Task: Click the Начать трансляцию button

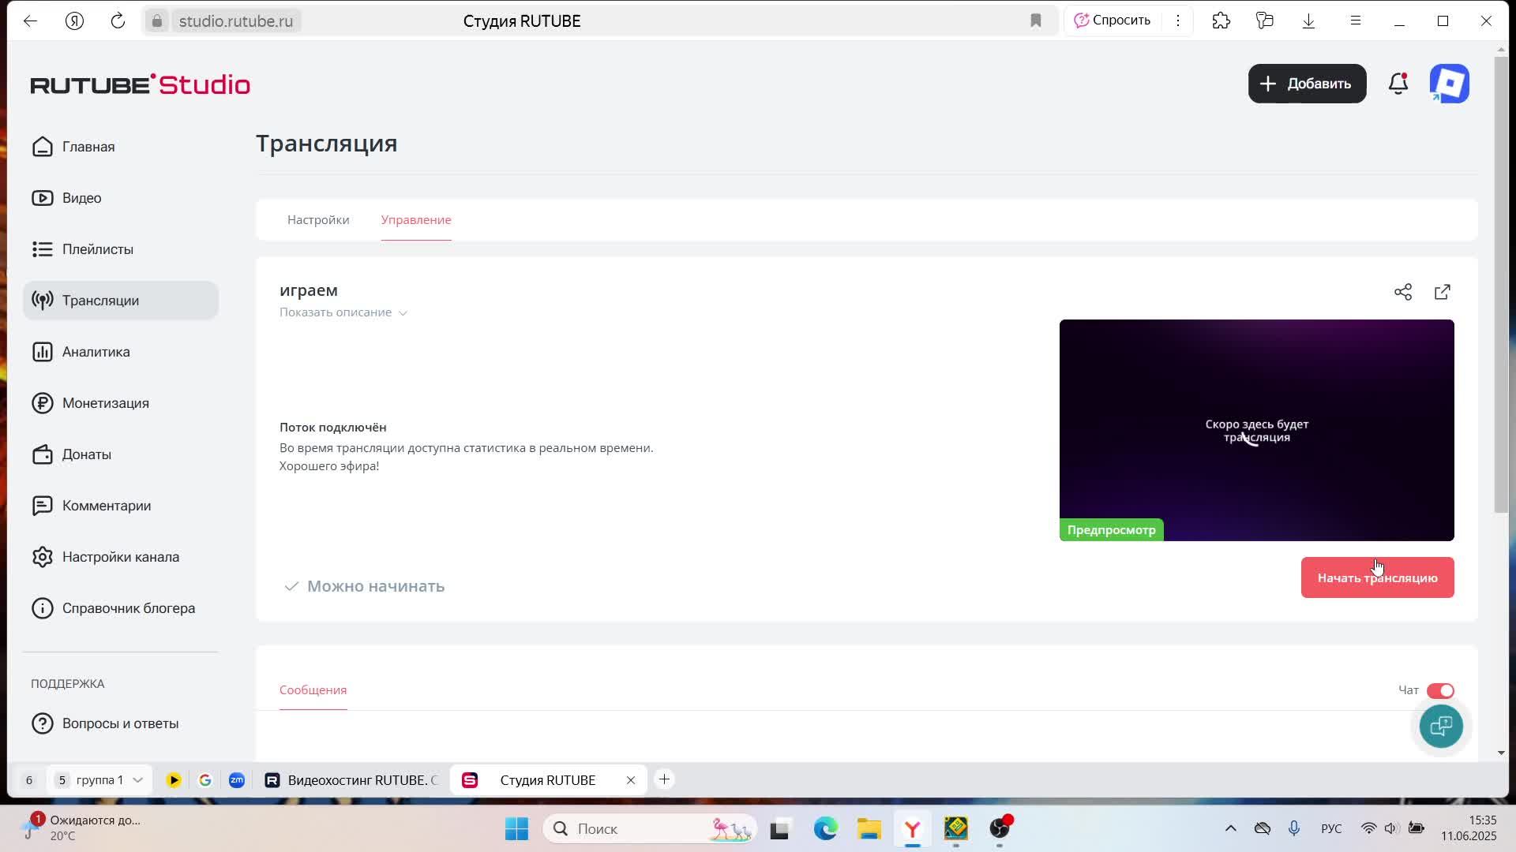Action: coord(1377,577)
